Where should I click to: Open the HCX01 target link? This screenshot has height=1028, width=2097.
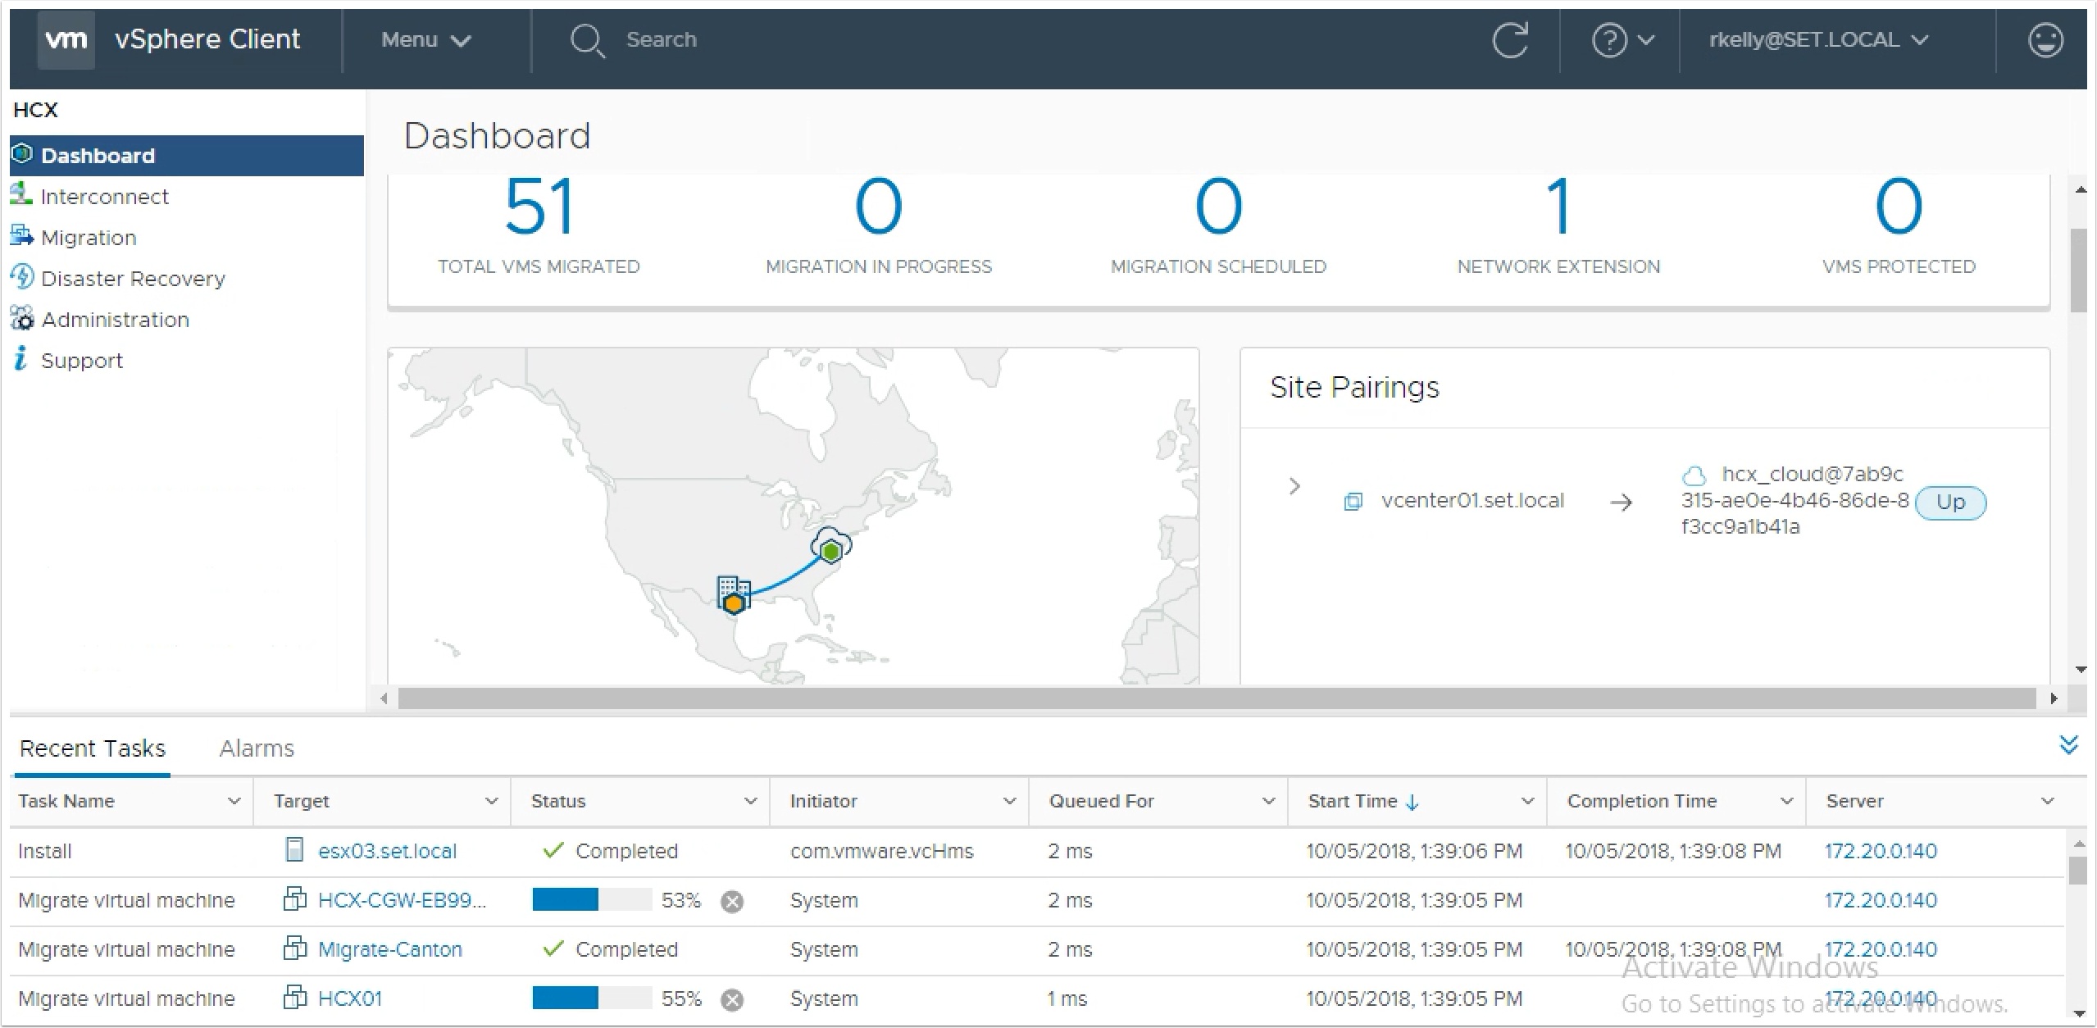pos(349,998)
